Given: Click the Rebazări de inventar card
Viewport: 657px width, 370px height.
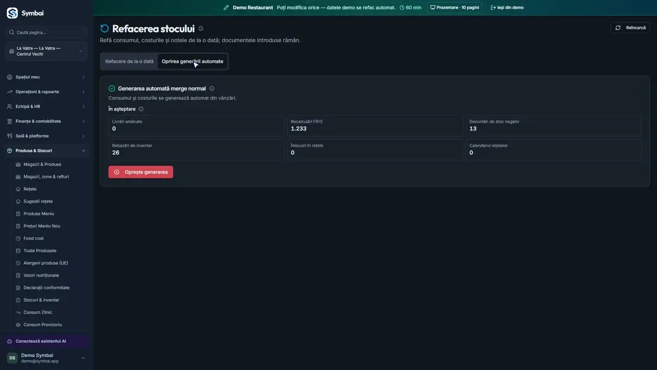Looking at the screenshot, I should (196, 150).
